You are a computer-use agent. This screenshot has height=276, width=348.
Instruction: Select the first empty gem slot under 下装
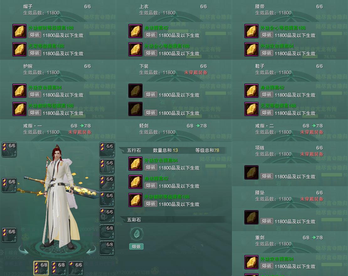coord(135,91)
